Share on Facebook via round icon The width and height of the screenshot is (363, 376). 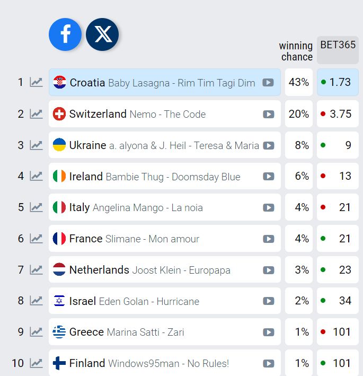tap(65, 34)
